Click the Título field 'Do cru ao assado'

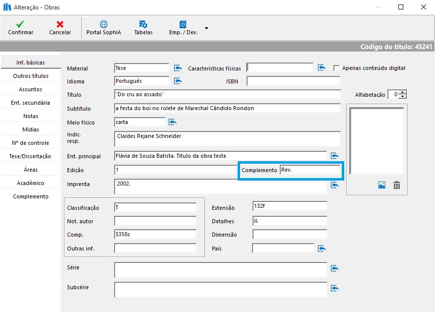click(x=228, y=94)
